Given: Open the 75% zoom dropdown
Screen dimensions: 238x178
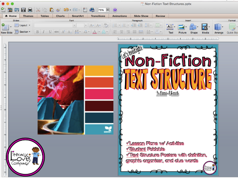Looking at the screenshot, I should [107, 10].
